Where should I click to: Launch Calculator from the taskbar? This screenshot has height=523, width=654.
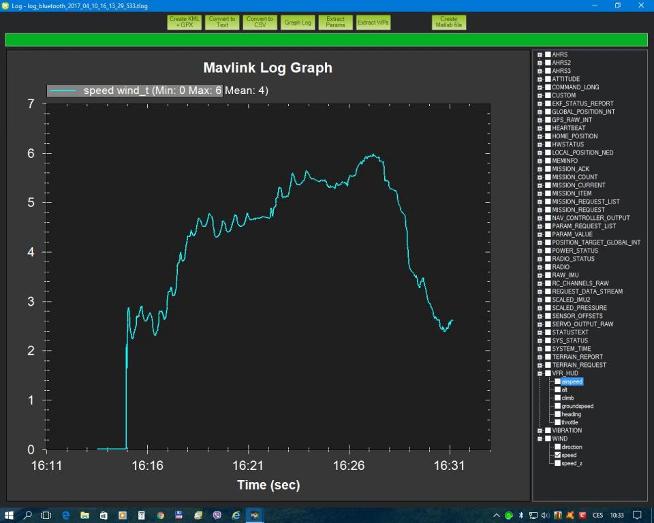pos(142,516)
